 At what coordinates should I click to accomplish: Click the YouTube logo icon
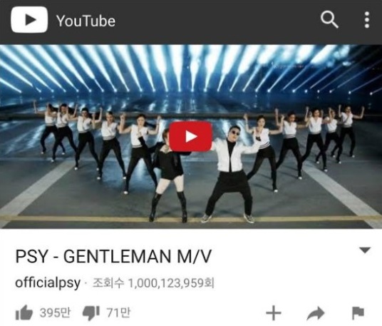[29, 19]
